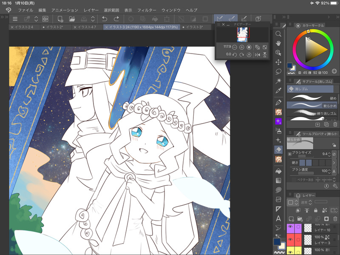The width and height of the screenshot is (340, 255).
Task: Toggle lock transparent pixels icon
Action: [x=325, y=210]
